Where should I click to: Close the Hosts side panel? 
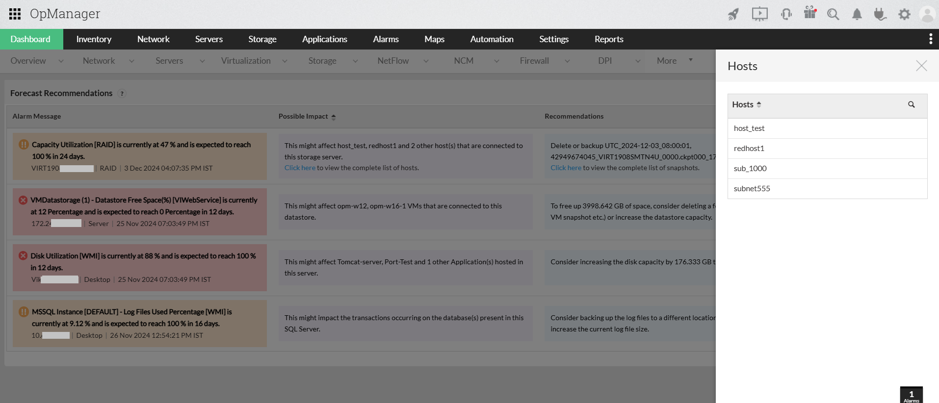921,66
